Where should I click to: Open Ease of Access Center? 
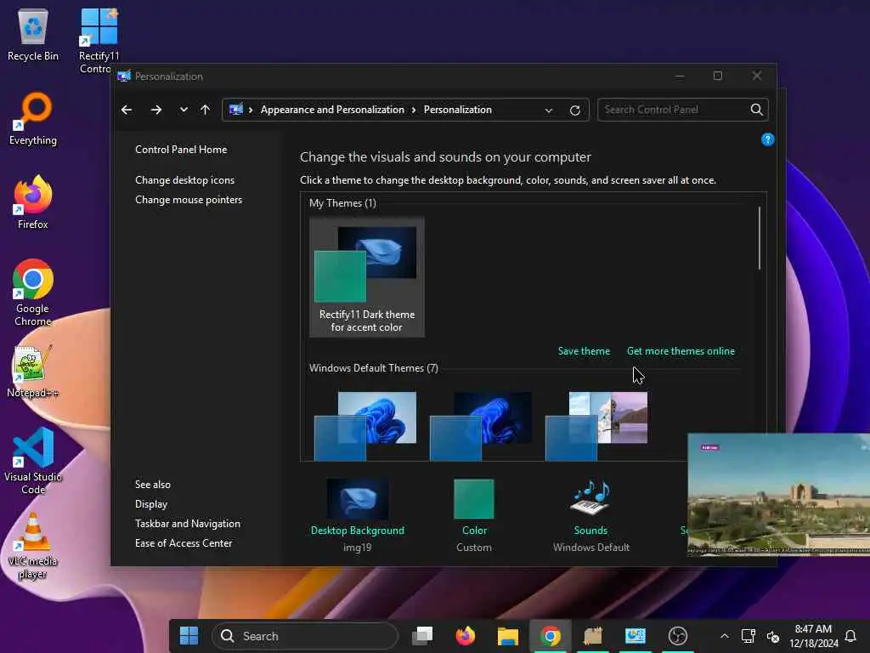pos(184,543)
